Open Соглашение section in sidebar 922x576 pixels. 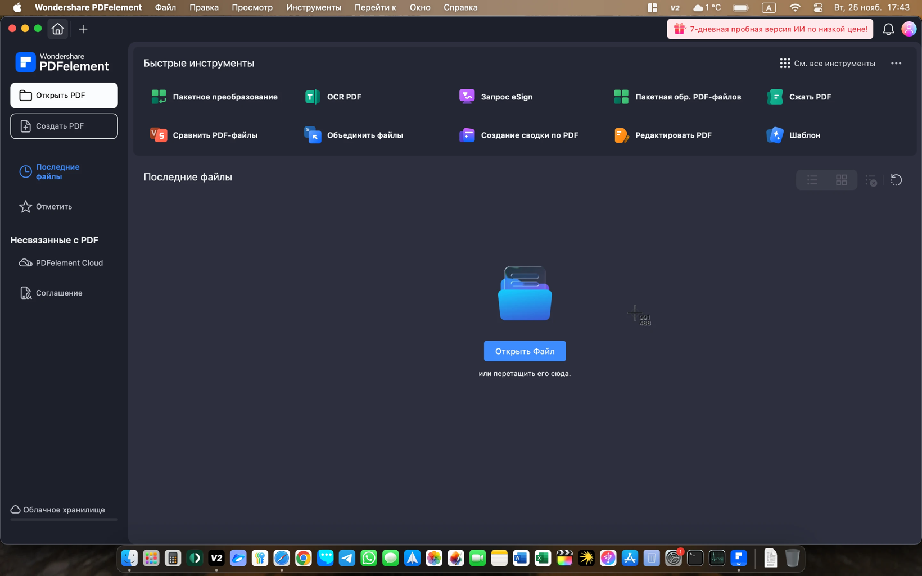pyautogui.click(x=51, y=293)
